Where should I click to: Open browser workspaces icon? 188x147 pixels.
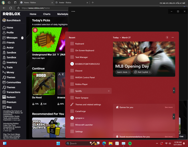[9, 3]
